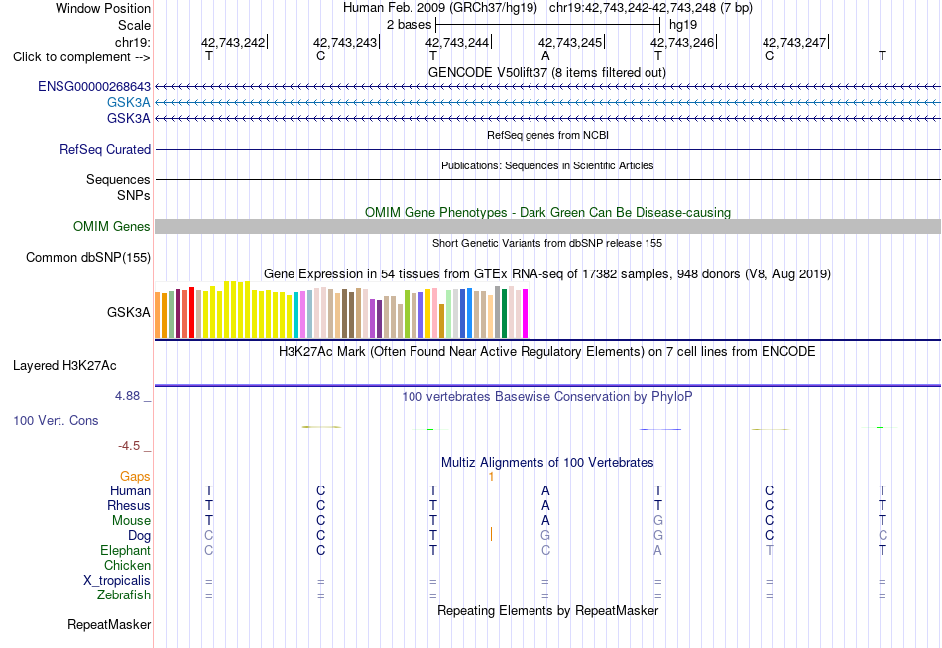The width and height of the screenshot is (942, 648).
Task: Click the OMIM Gene Phenotypes green title
Action: tap(547, 212)
